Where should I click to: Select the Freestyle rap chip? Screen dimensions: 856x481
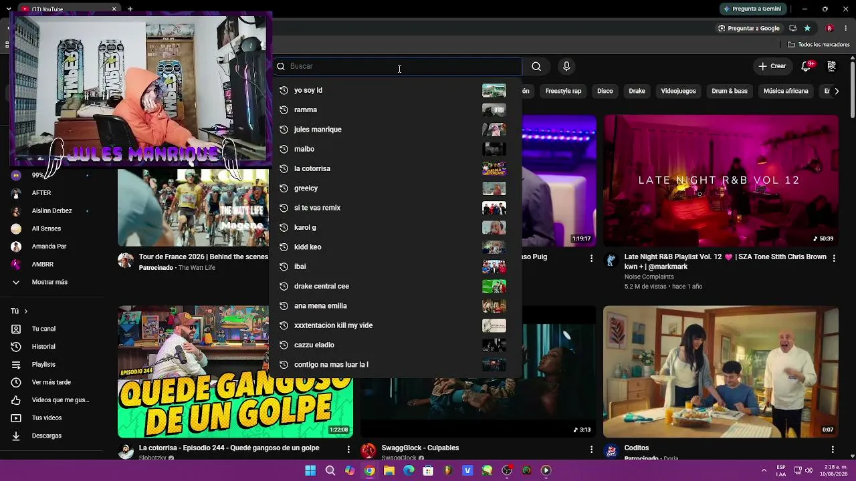(563, 91)
